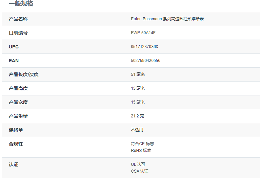Select the heading 一般规格
This screenshot has height=178, width=261.
click(x=21, y=3)
